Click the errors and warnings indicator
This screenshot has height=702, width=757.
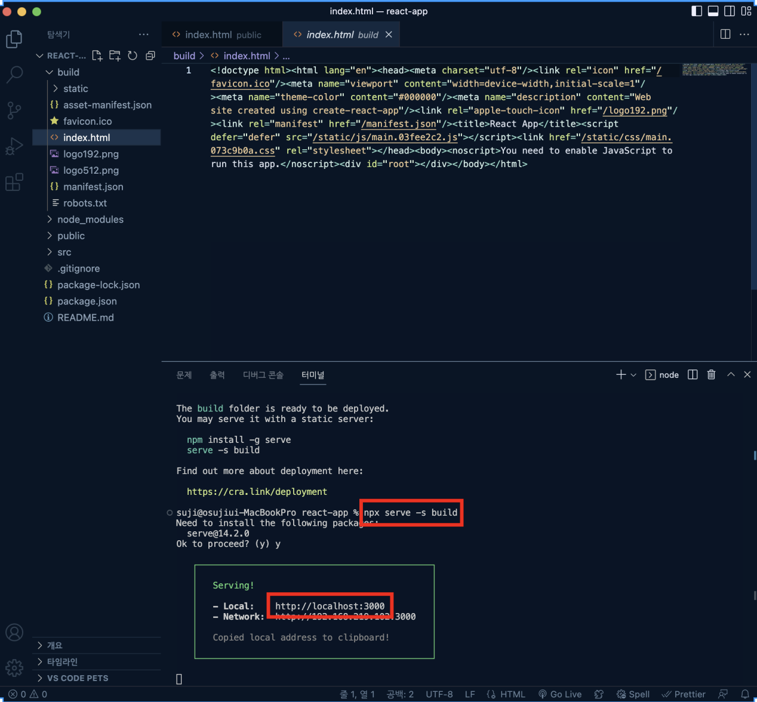click(x=27, y=694)
